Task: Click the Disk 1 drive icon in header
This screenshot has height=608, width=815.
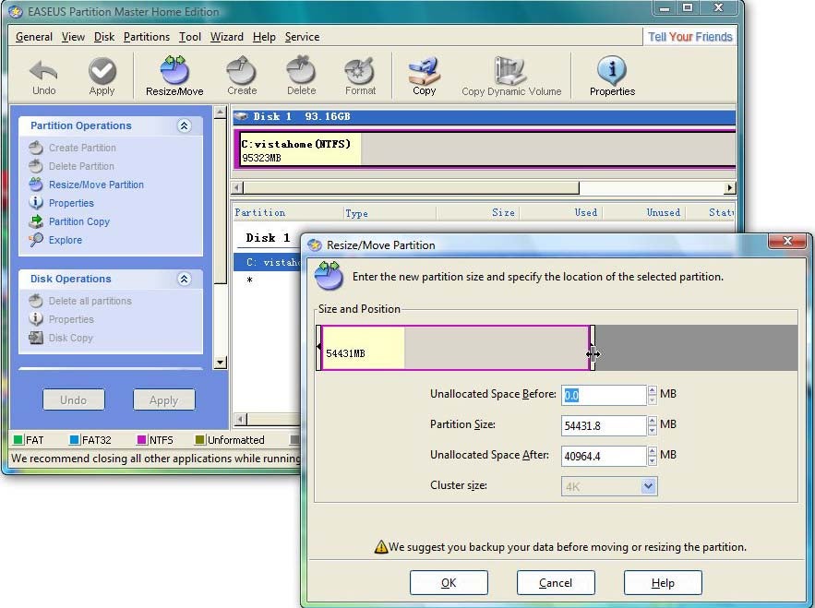Action: pos(241,116)
